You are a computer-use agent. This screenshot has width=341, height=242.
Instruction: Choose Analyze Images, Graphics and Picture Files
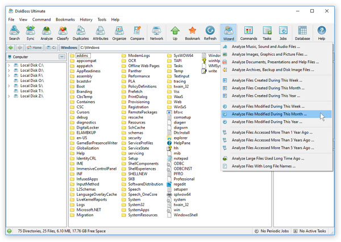pyautogui.click(x=277, y=54)
